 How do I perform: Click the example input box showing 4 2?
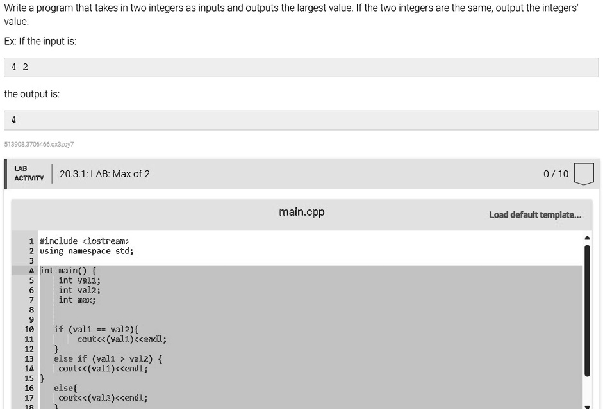(x=301, y=67)
